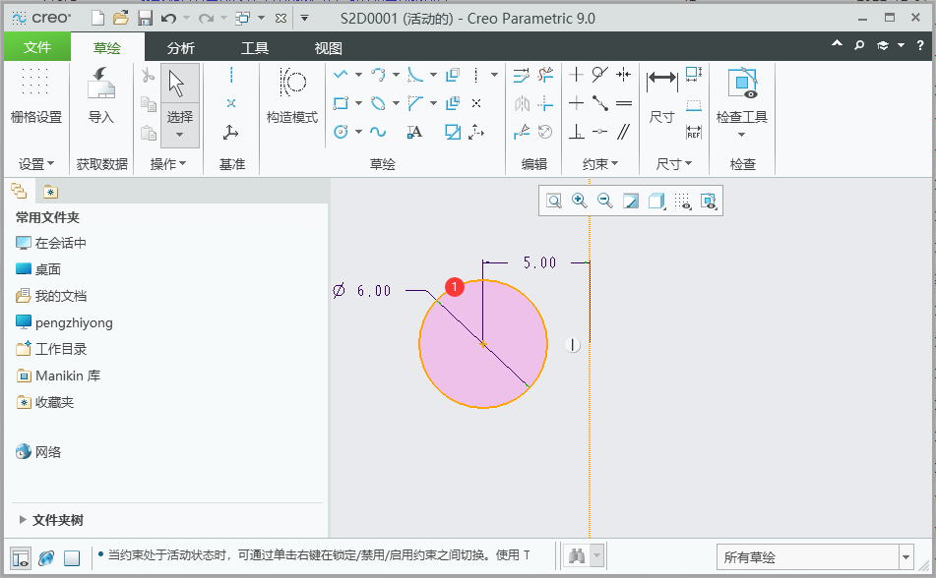Choose the Spline sketch tool
The width and height of the screenshot is (936, 578).
click(378, 132)
